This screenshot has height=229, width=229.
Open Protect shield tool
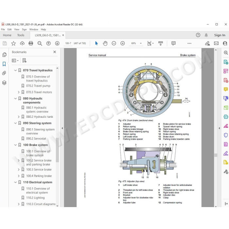226,135
